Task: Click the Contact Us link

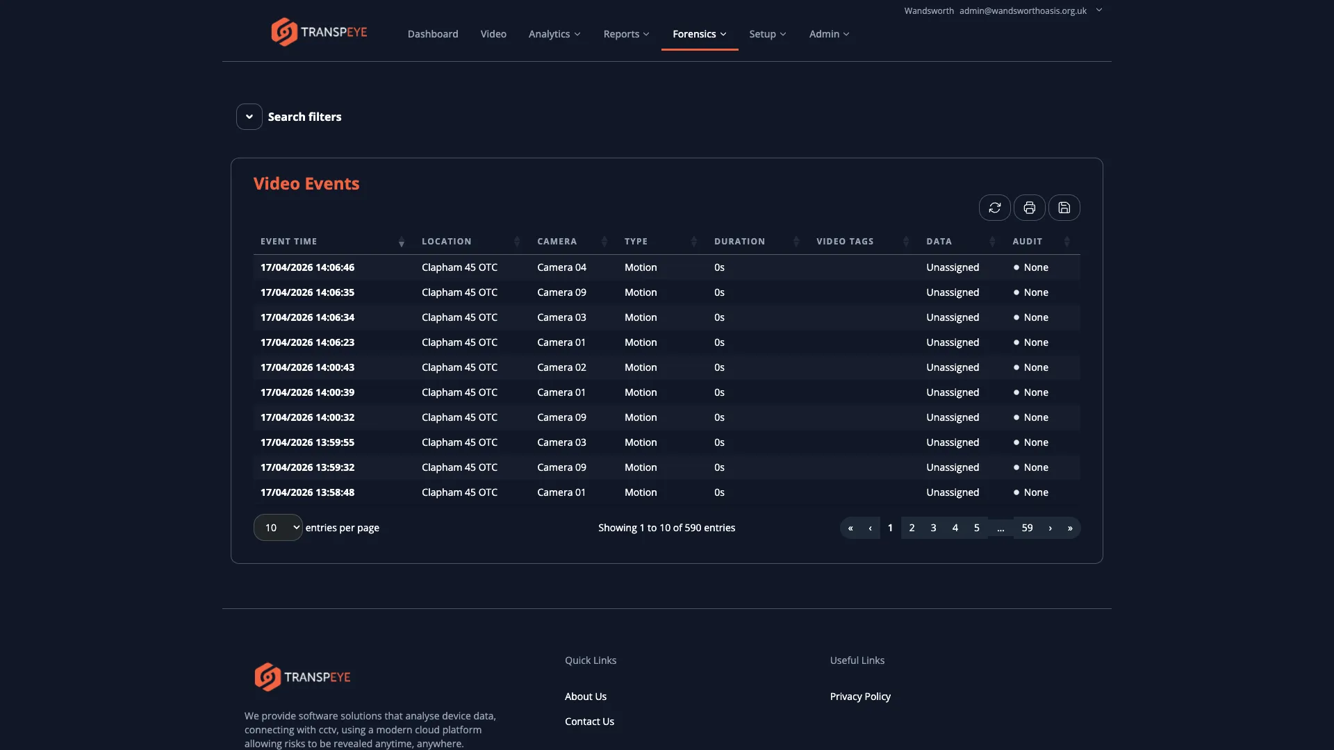Action: point(589,721)
